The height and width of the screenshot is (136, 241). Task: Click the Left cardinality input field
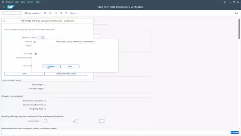pyautogui.click(x=45, y=121)
